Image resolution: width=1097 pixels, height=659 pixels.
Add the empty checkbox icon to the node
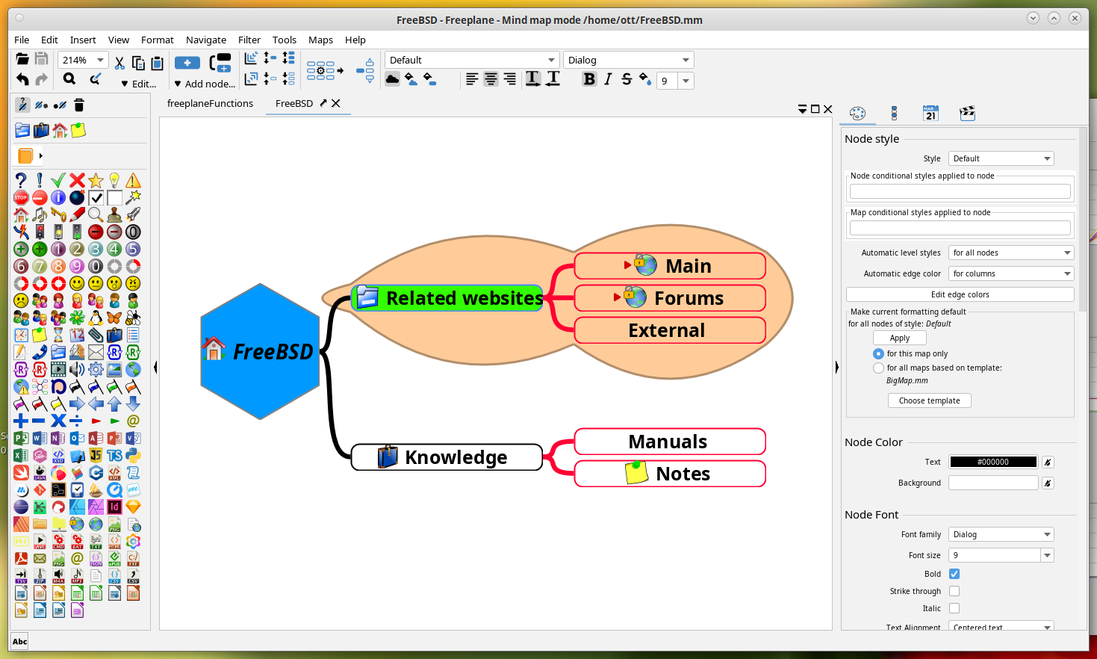click(x=114, y=197)
